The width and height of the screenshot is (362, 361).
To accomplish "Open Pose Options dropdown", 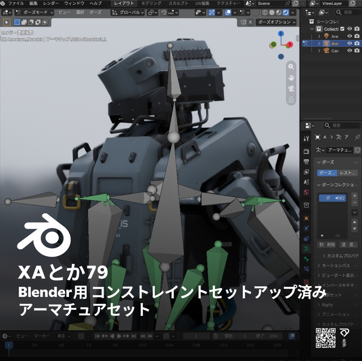I will click(276, 22).
